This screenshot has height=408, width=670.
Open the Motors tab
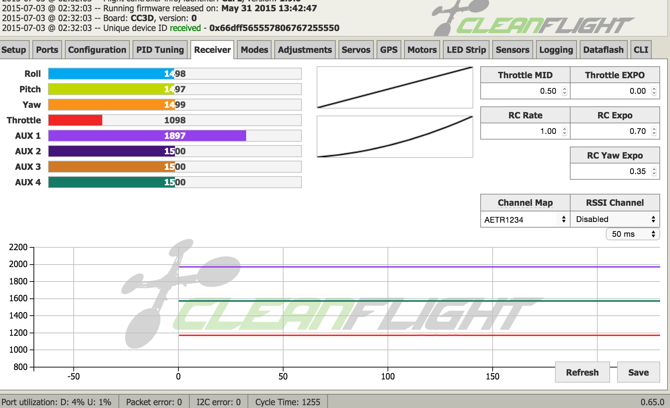[422, 50]
